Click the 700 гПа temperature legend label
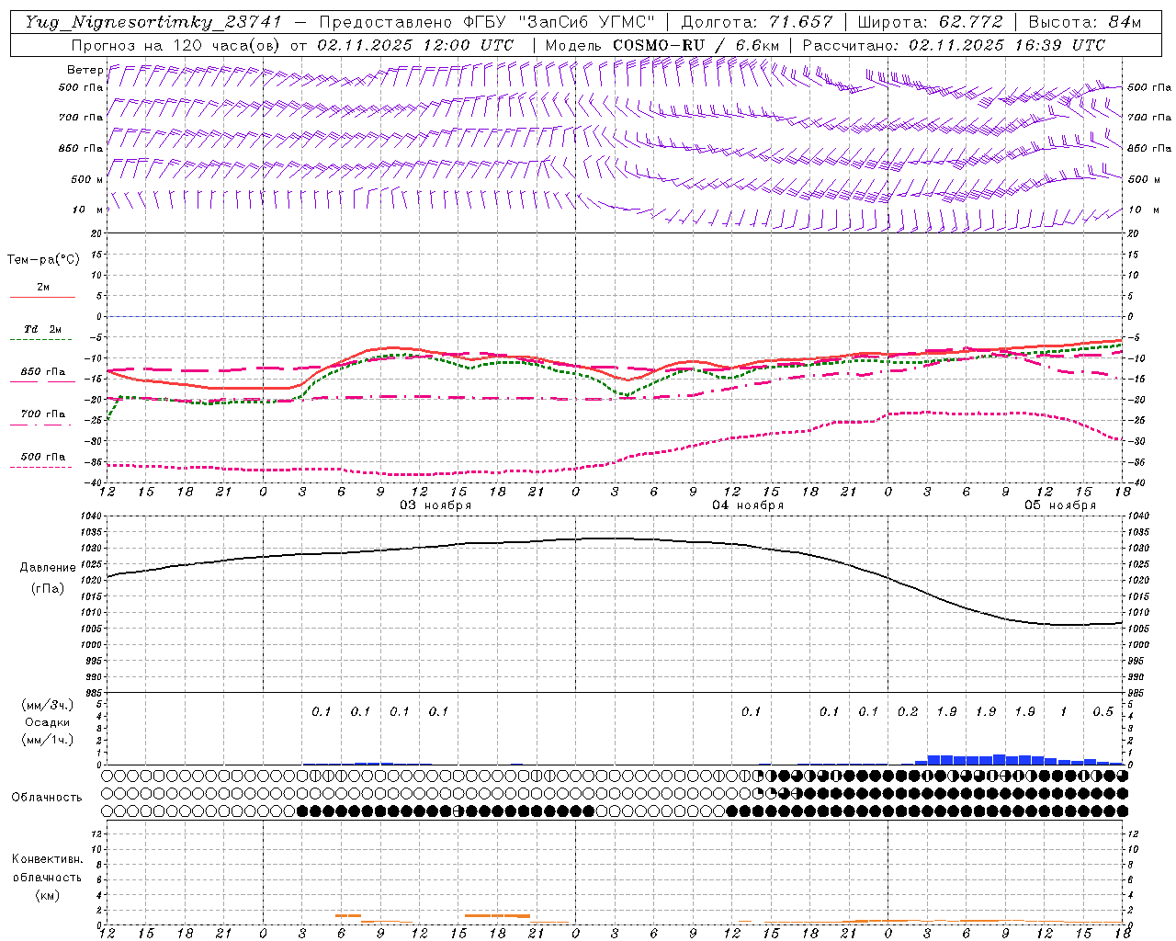The image size is (1176, 941). click(x=43, y=414)
